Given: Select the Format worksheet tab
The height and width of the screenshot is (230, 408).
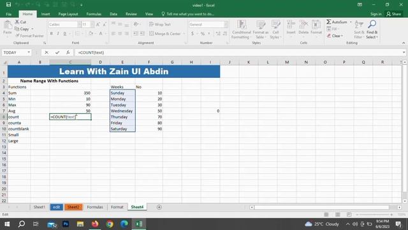Looking at the screenshot, I should tap(117, 207).
